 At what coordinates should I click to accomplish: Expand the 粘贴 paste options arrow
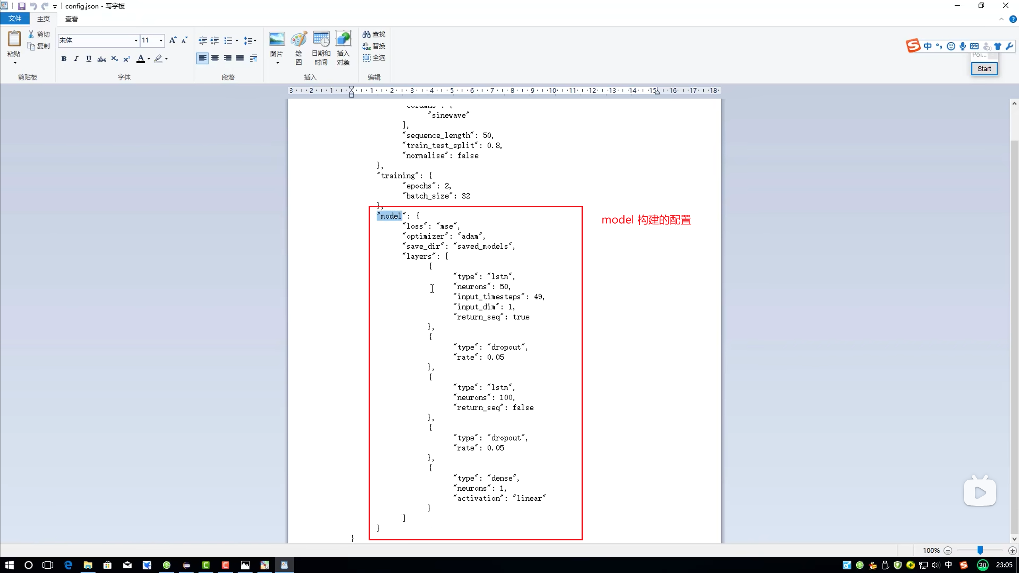[x=15, y=63]
